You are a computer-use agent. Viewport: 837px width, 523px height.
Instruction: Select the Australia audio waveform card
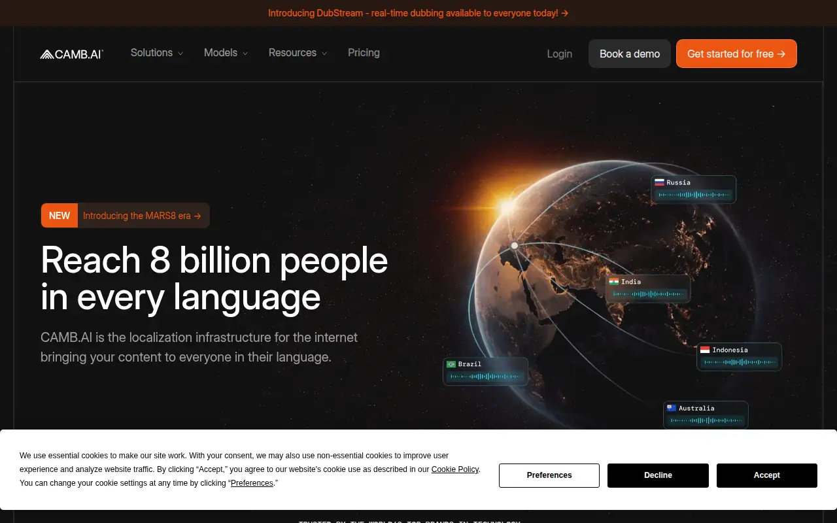pos(706,414)
